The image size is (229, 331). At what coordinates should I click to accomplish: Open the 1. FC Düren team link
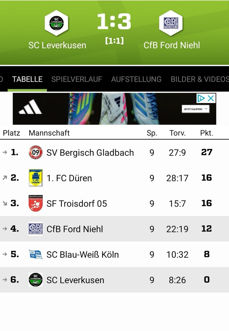click(69, 178)
